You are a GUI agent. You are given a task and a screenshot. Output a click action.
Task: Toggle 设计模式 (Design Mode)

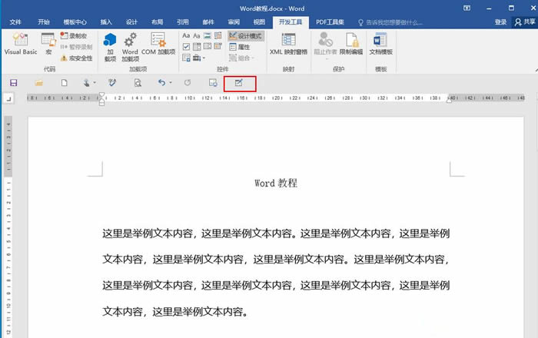pos(246,35)
